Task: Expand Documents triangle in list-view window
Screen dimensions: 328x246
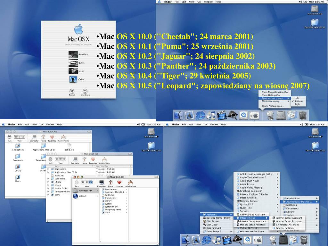Action: click(x=48, y=179)
